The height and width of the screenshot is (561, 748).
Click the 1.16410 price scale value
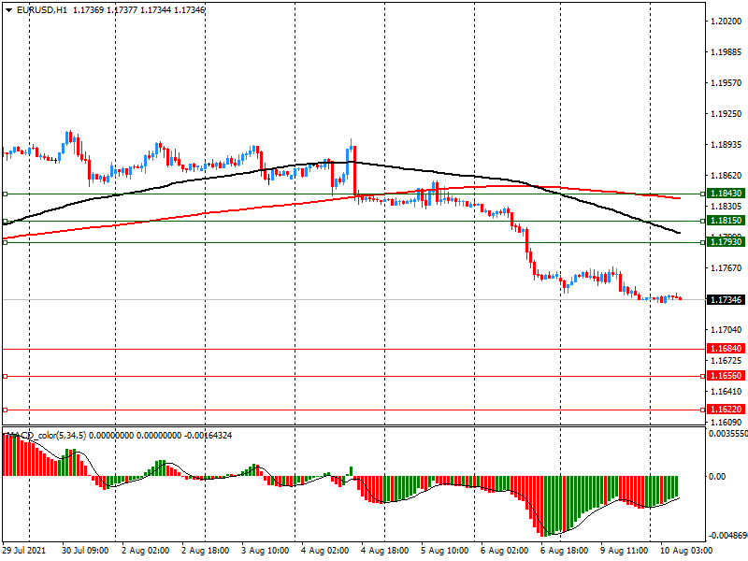click(x=726, y=392)
